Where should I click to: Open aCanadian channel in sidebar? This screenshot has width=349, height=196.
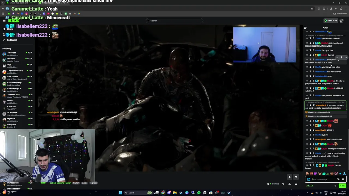click(x=17, y=114)
